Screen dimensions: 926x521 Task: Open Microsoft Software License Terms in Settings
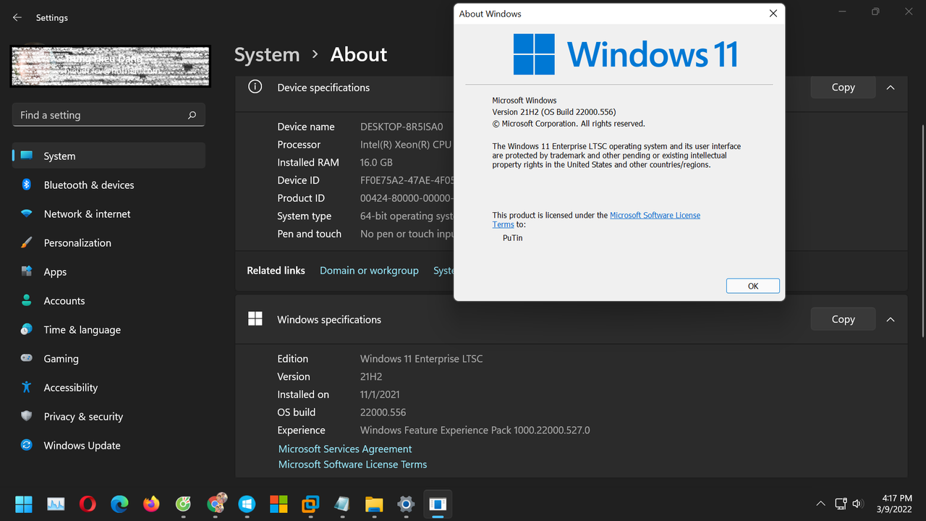[352, 465]
